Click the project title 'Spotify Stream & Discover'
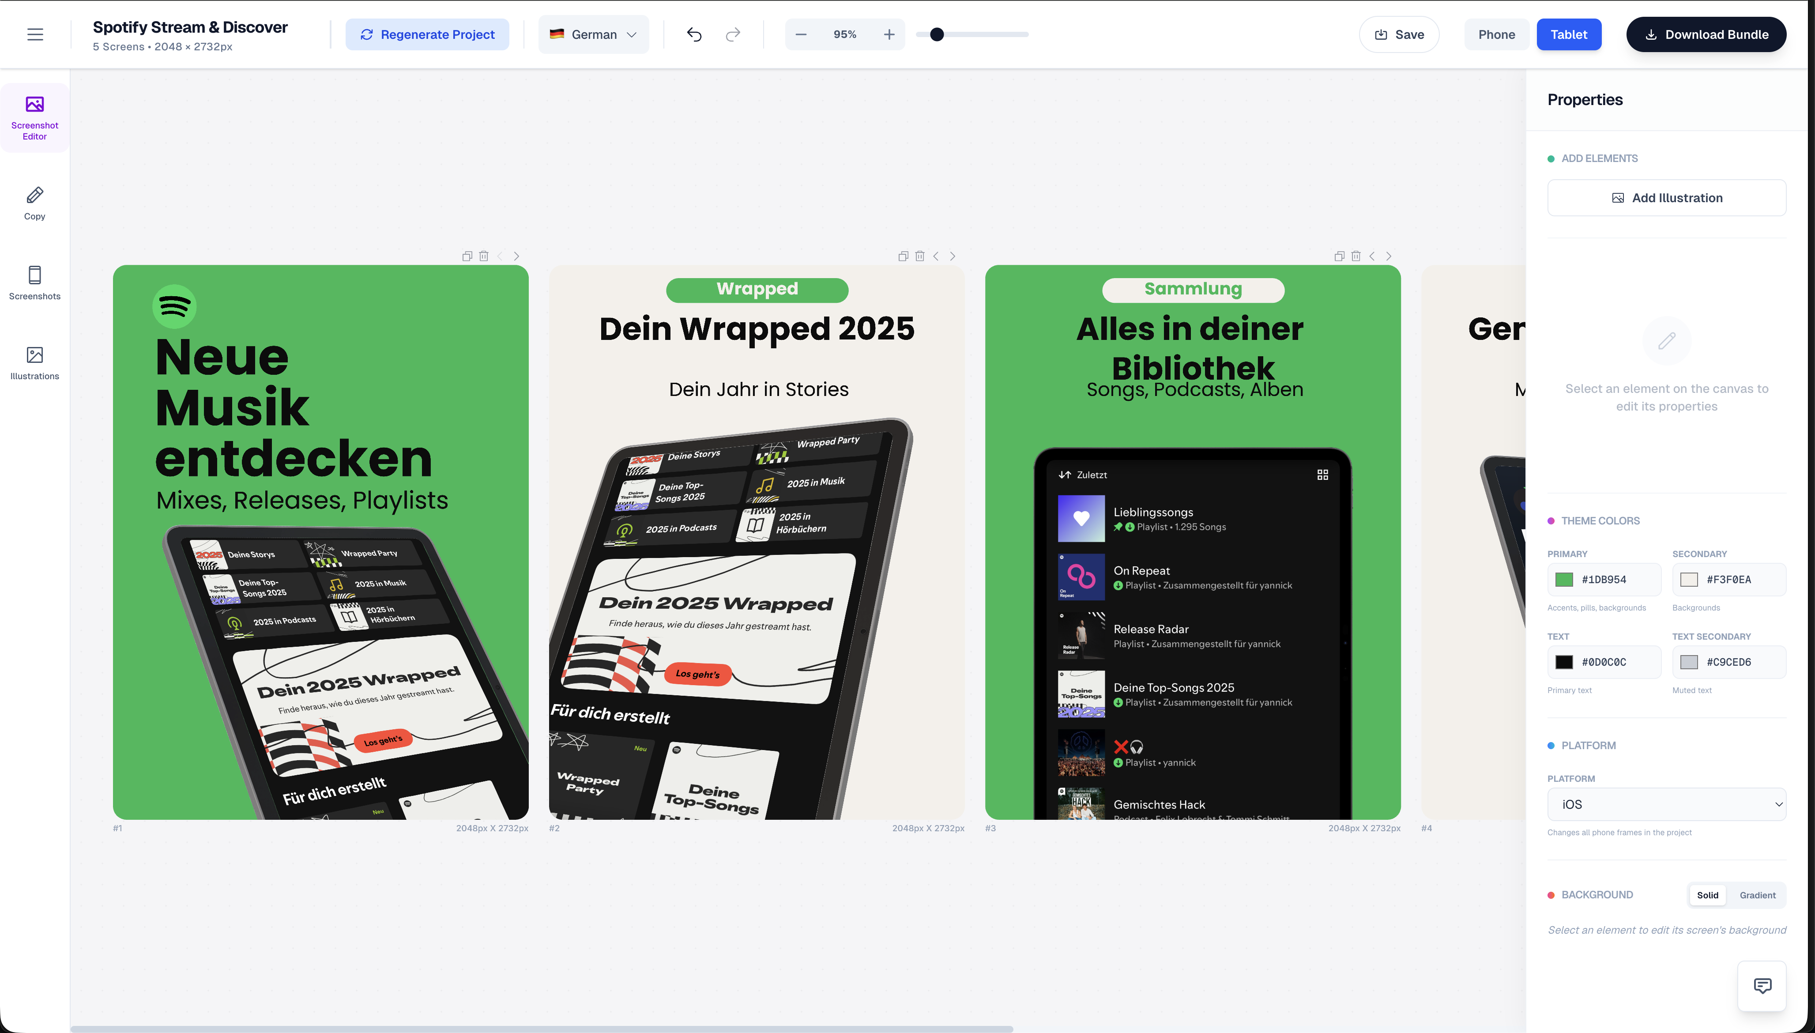The height and width of the screenshot is (1033, 1815). click(x=190, y=27)
